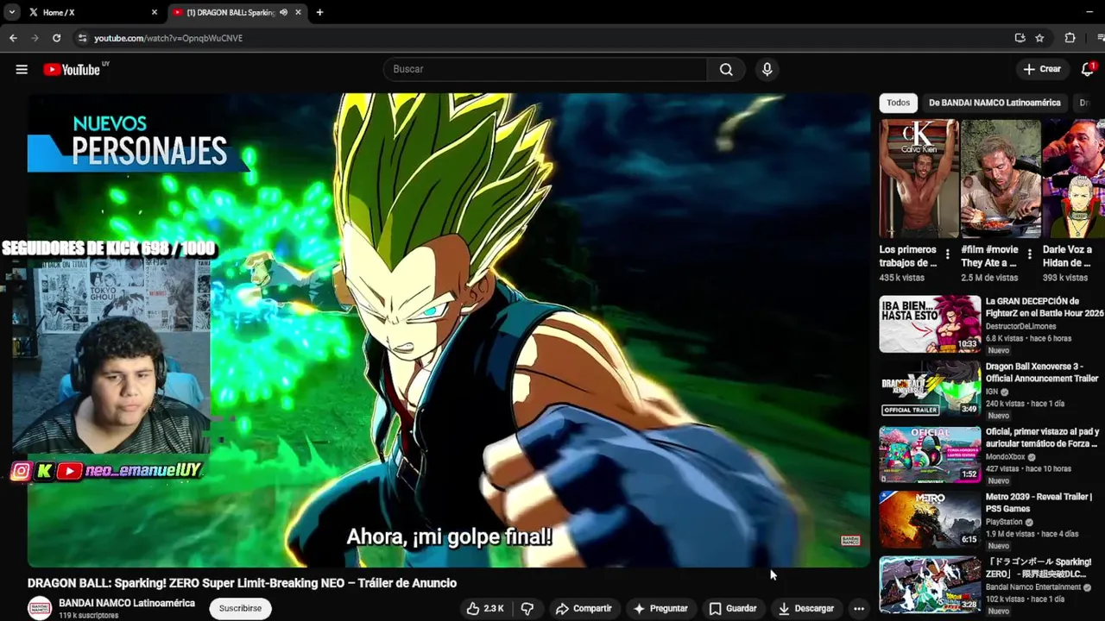Screen dimensions: 1105x621
Task: Open notifications bell
Action: 1087,69
